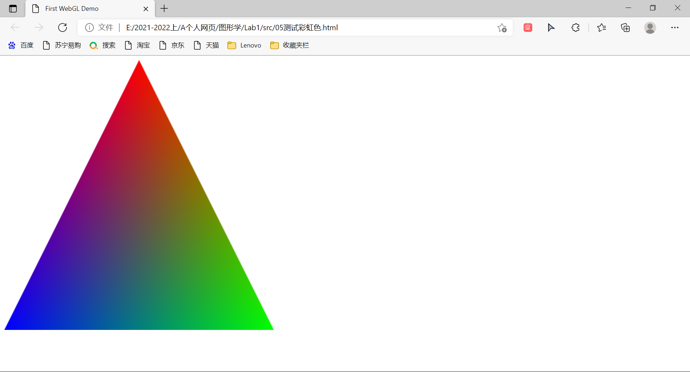Image resolution: width=690 pixels, height=372 pixels.
Task: Click the add to favorites star icon
Action: (502, 28)
